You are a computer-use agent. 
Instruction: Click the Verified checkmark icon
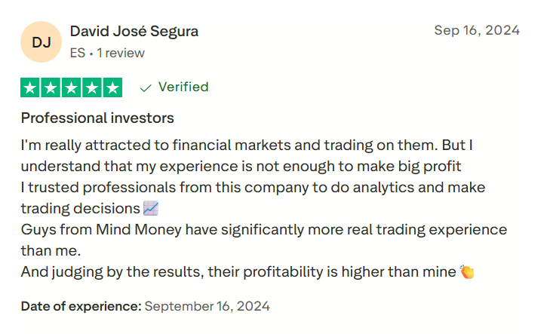pyautogui.click(x=146, y=87)
